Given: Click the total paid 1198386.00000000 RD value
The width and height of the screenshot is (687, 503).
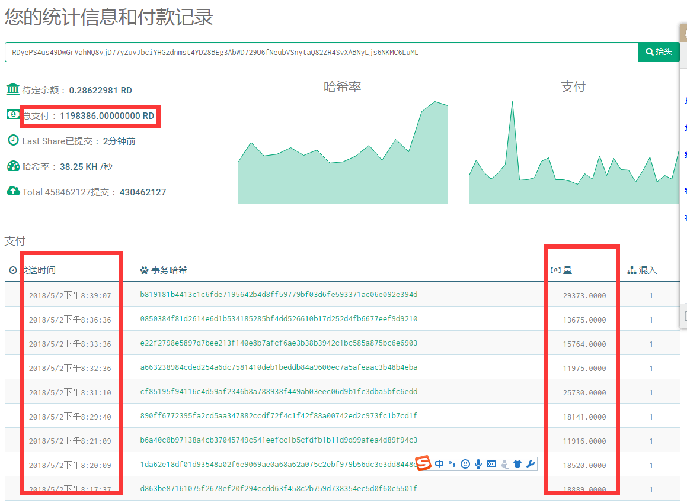Looking at the screenshot, I should click(107, 116).
